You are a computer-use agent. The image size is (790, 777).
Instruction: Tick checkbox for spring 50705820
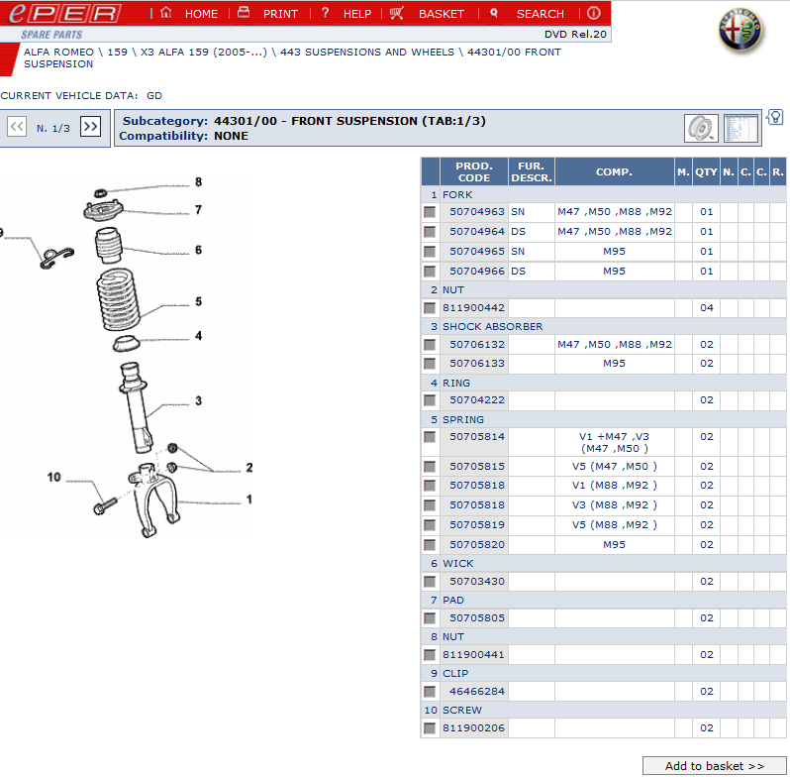tap(430, 545)
